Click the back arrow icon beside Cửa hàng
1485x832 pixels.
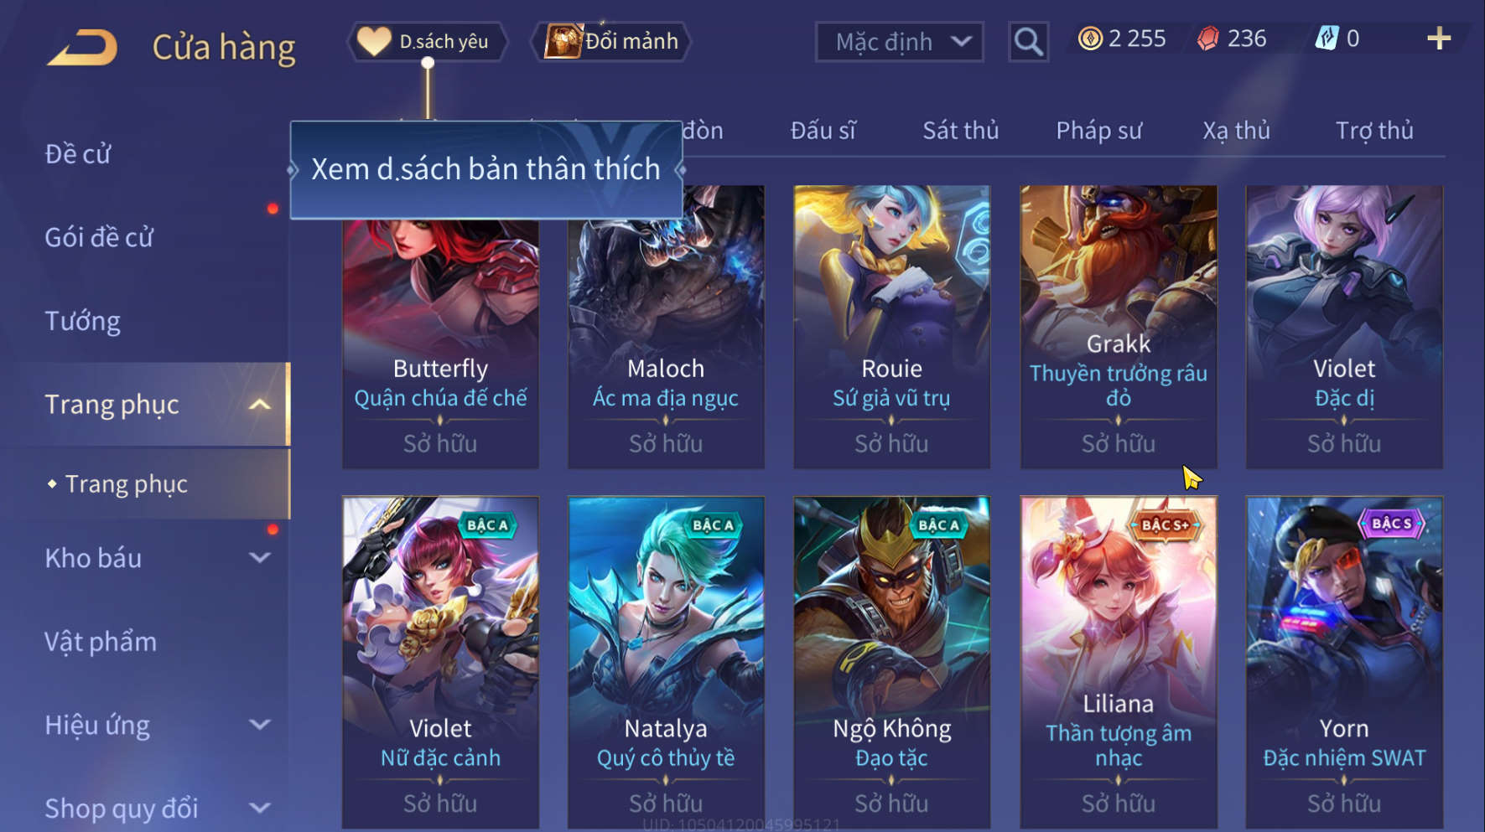coord(82,47)
